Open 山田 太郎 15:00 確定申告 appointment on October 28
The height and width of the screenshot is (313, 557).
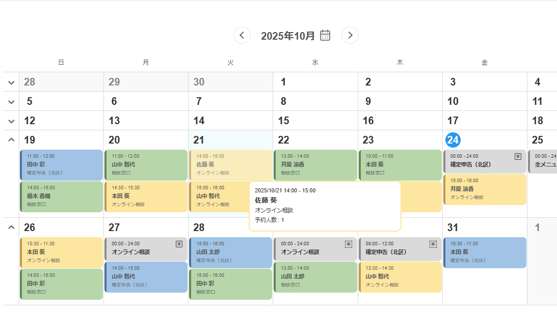230,252
